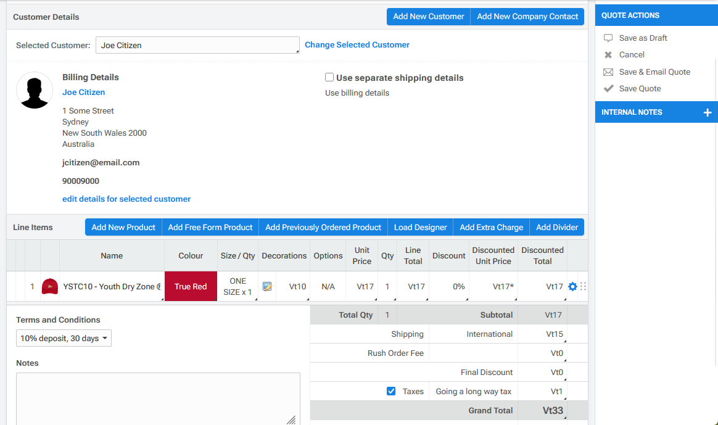Uncheck the Taxes checkbox
The width and height of the screenshot is (718, 425).
point(391,391)
